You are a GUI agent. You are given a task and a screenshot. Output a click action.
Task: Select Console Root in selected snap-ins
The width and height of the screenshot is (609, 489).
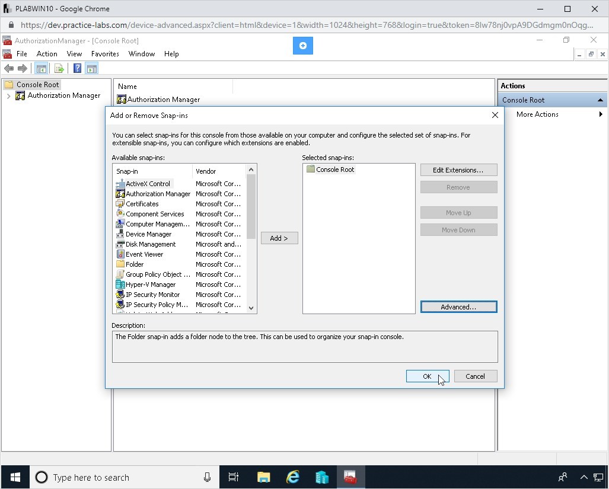pos(330,169)
